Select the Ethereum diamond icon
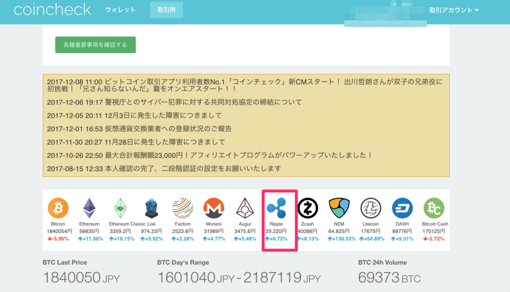 (89, 208)
